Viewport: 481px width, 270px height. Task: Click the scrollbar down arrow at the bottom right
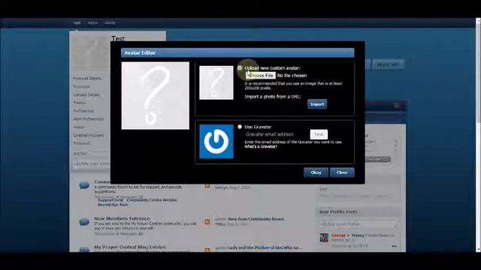pyautogui.click(x=478, y=250)
